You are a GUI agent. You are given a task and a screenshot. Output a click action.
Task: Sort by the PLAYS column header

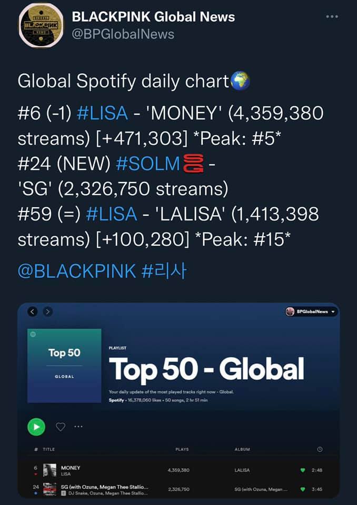pos(182,449)
